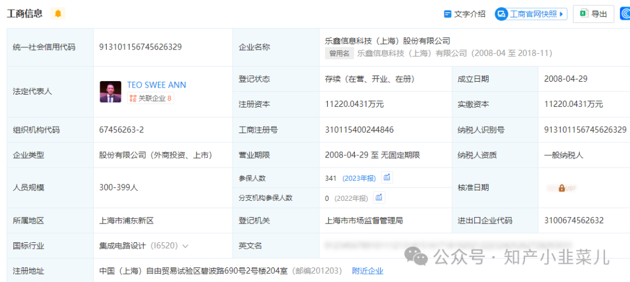Select company name 乐鑫信息科技（上海）股份有限公司
The image size is (630, 282).
[387, 41]
